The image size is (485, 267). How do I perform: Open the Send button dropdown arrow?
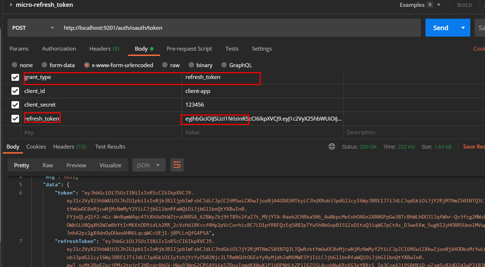[x=463, y=28]
